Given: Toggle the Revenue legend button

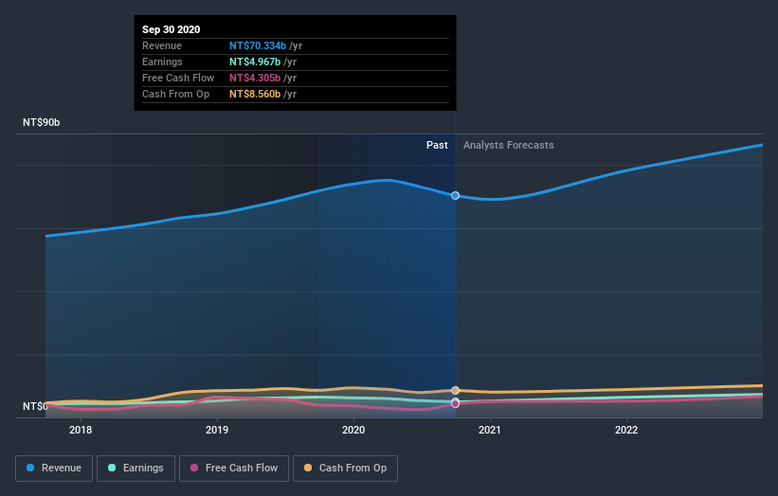Looking at the screenshot, I should point(54,469).
